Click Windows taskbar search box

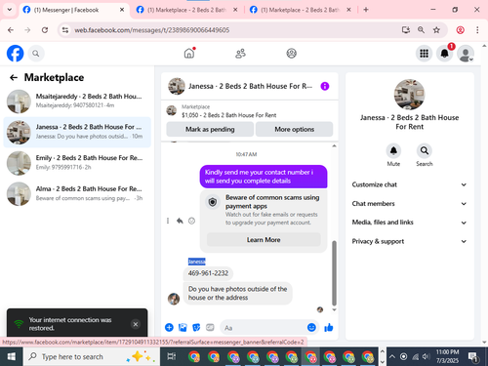point(92,357)
